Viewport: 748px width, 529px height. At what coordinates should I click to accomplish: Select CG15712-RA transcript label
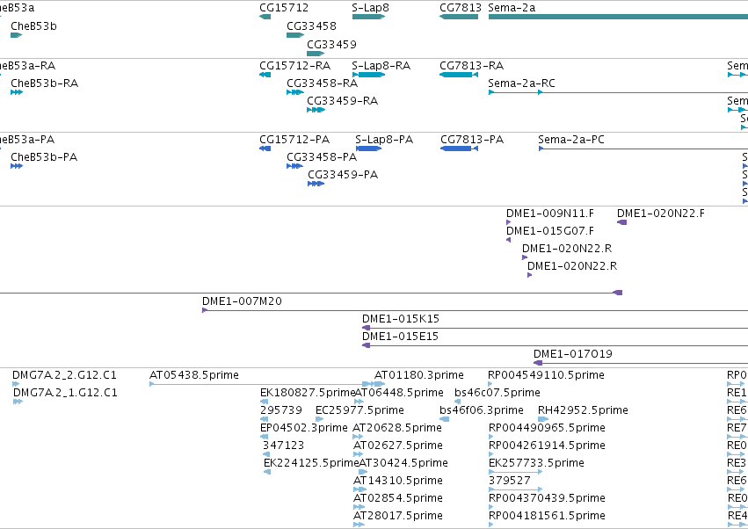pos(294,65)
